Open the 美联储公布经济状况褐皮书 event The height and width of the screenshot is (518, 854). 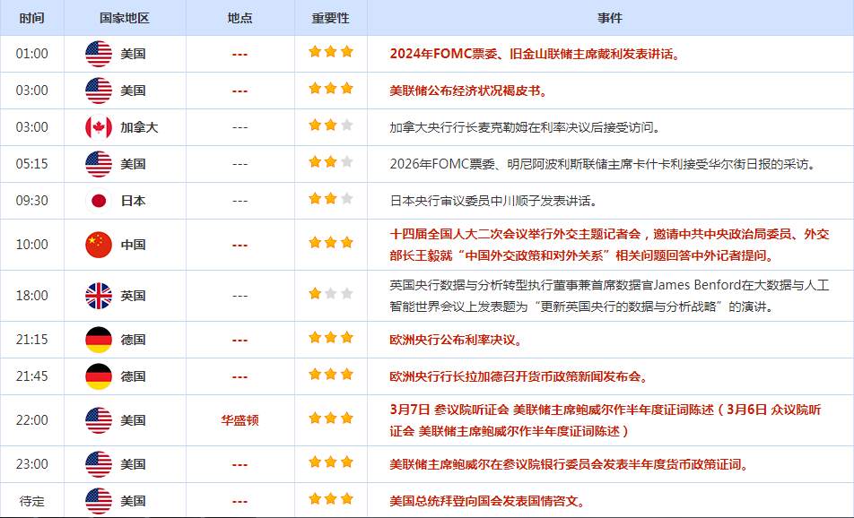pos(468,91)
